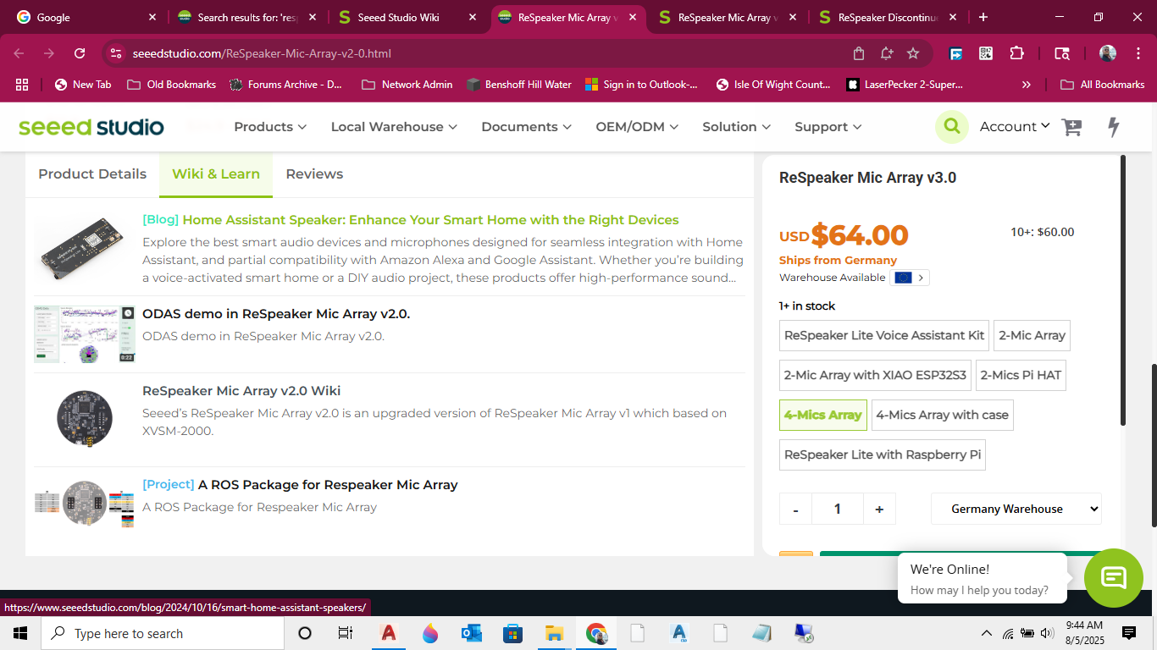The width and height of the screenshot is (1157, 650).
Task: Expand the Support menu
Action: tap(828, 127)
